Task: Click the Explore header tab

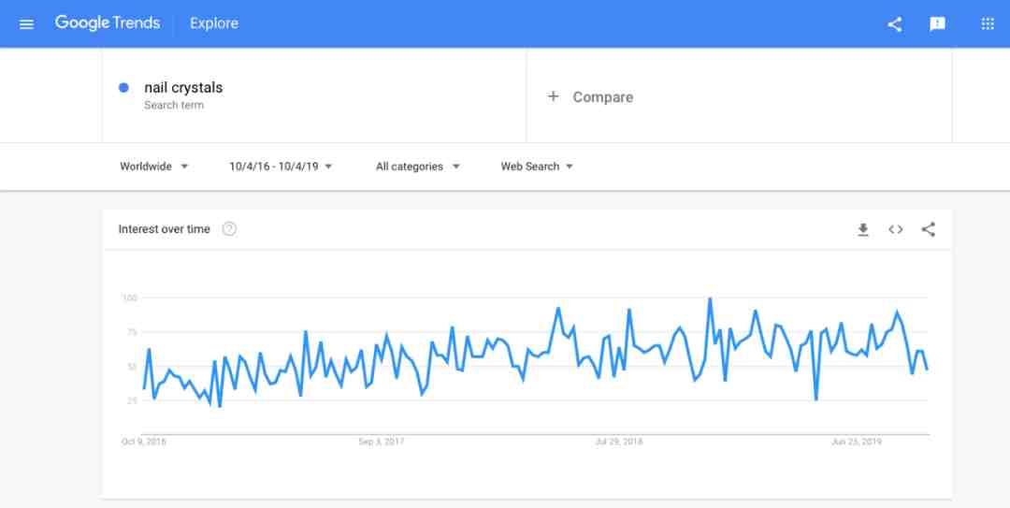Action: point(214,23)
